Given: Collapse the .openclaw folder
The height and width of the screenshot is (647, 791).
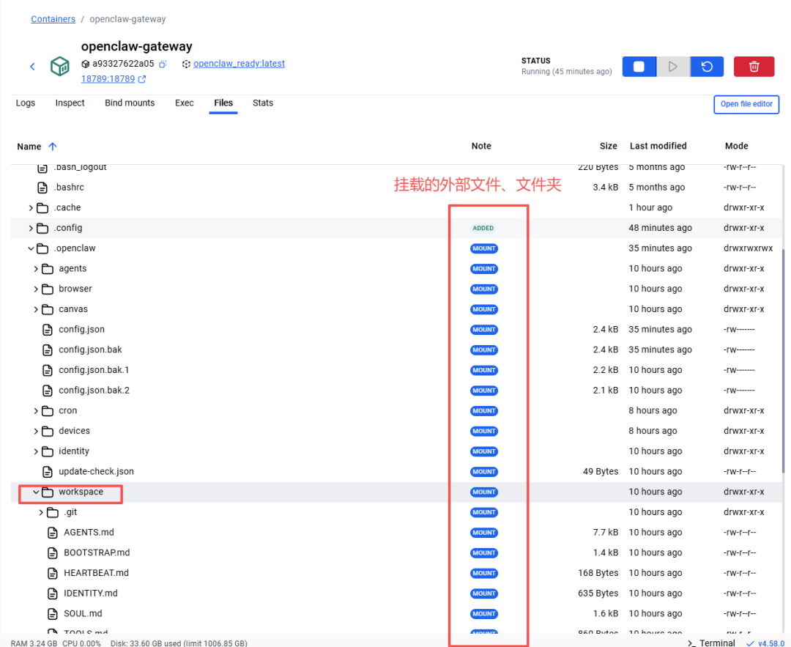Looking at the screenshot, I should pos(31,248).
